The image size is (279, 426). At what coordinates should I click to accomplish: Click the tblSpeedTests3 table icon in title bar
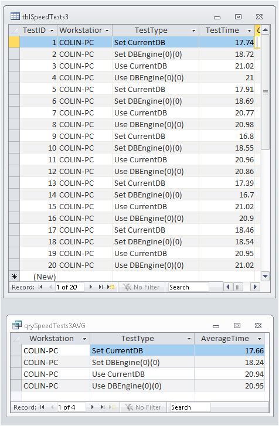tap(15, 16)
